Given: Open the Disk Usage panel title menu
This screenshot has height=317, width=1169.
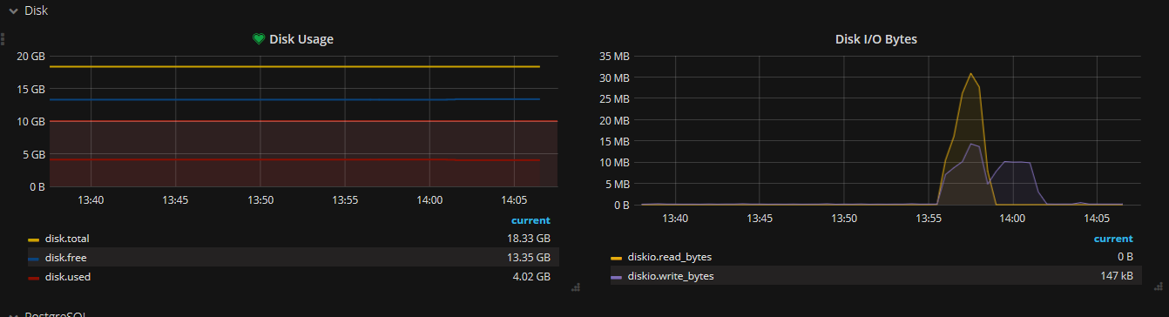Looking at the screenshot, I should (x=301, y=39).
